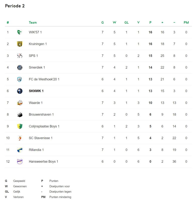The width and height of the screenshot is (195, 203).
Task: Click the Brouwershaven black-white crest
Action: pos(20,115)
